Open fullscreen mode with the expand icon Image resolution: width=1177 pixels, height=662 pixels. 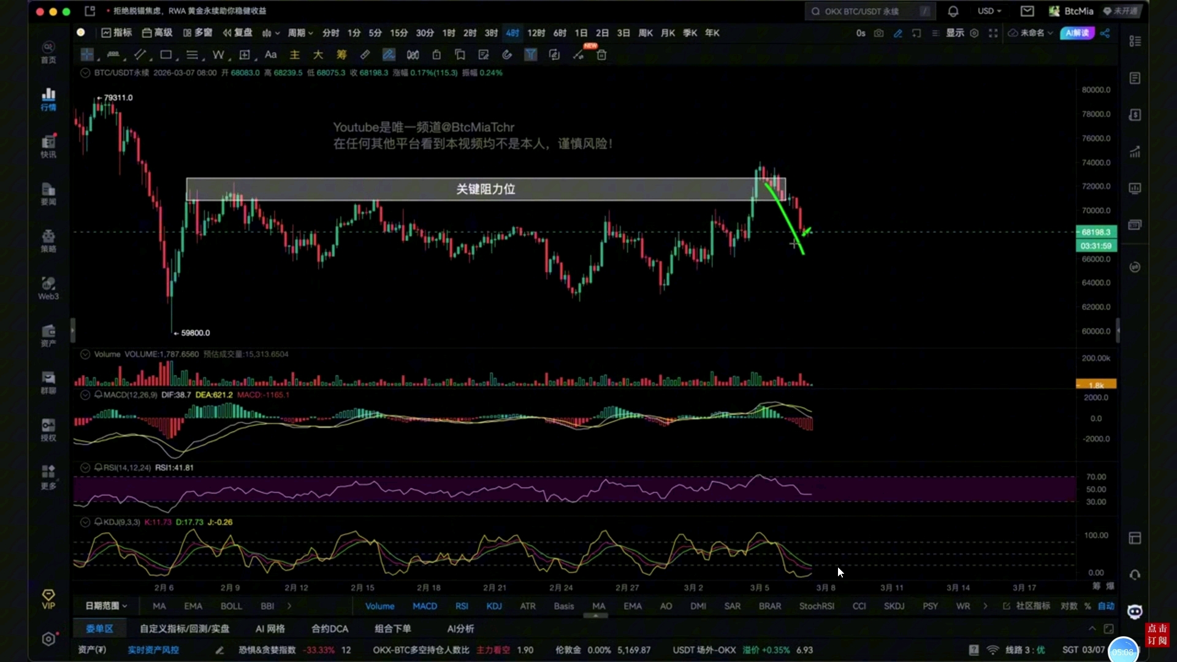pyautogui.click(x=994, y=33)
